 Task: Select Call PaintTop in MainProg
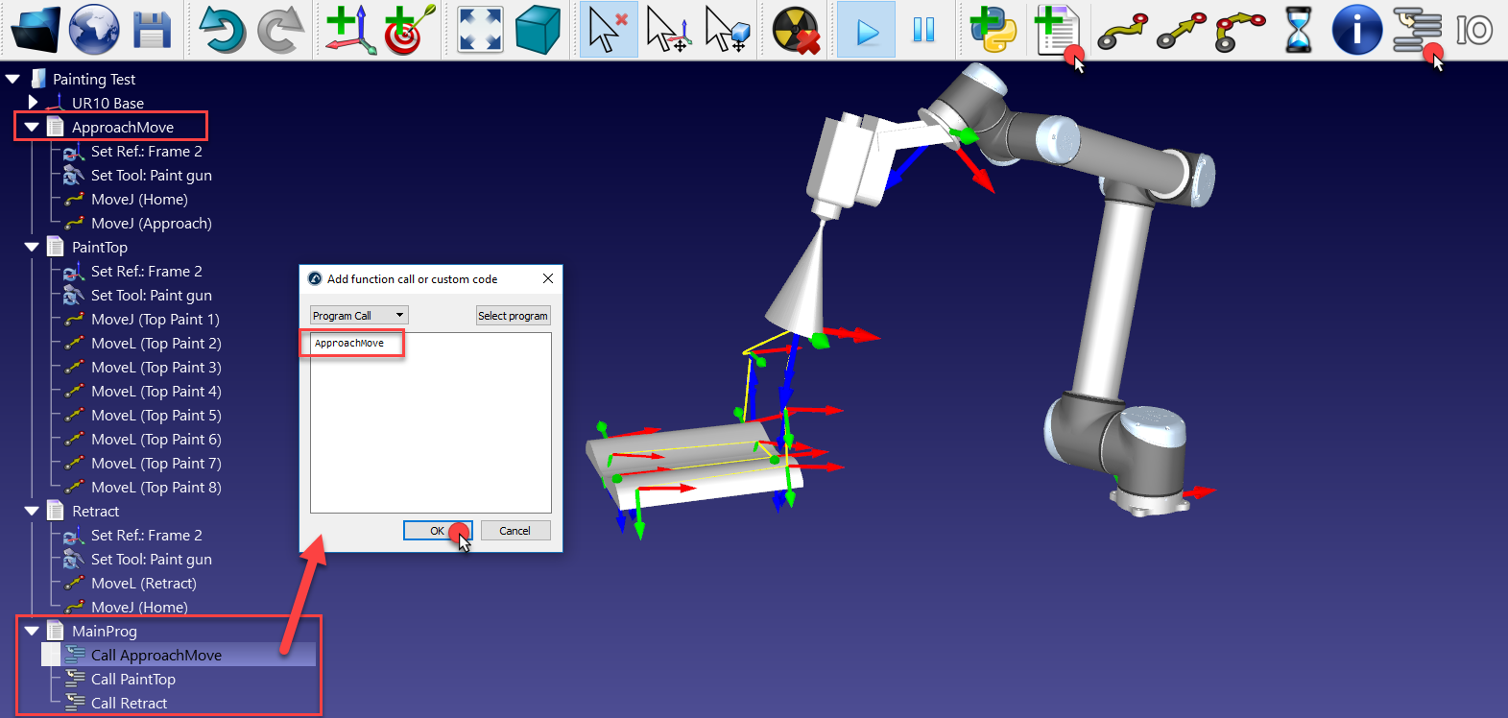132,679
